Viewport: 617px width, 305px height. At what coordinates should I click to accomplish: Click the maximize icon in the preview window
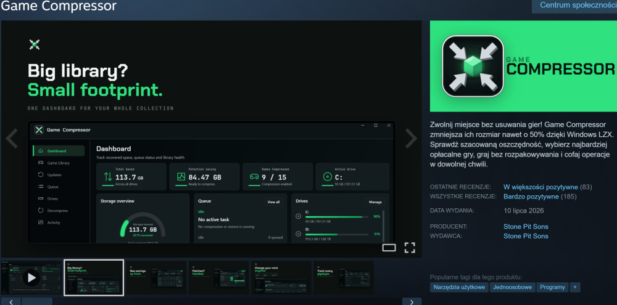(376, 125)
